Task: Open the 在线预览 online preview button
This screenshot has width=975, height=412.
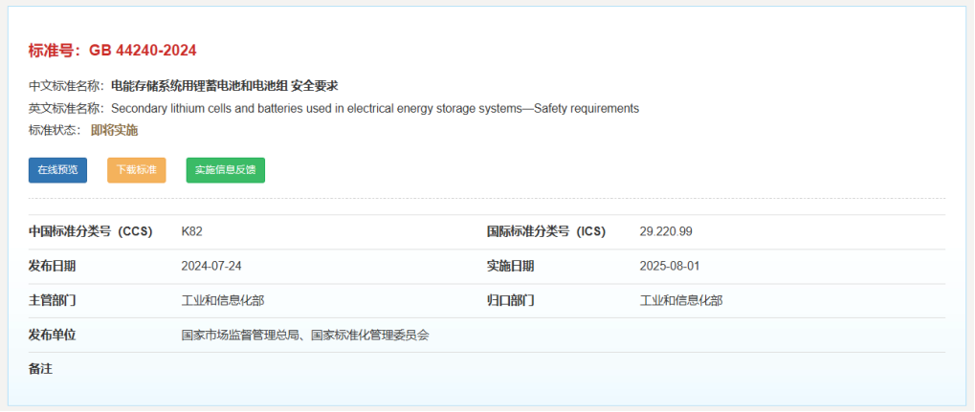Action: tap(57, 170)
